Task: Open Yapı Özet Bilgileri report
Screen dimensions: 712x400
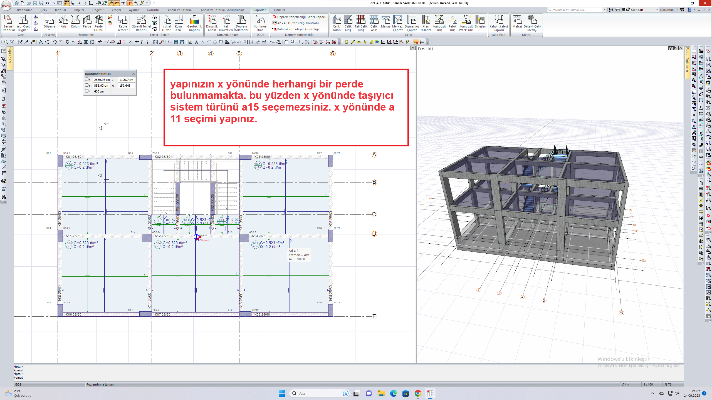Action: [x=23, y=23]
